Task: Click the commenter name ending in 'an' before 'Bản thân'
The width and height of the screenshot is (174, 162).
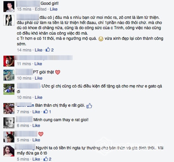Action: (25, 105)
